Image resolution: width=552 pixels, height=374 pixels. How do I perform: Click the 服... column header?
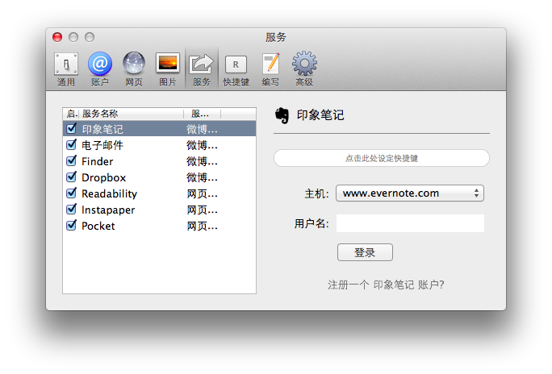(x=202, y=114)
